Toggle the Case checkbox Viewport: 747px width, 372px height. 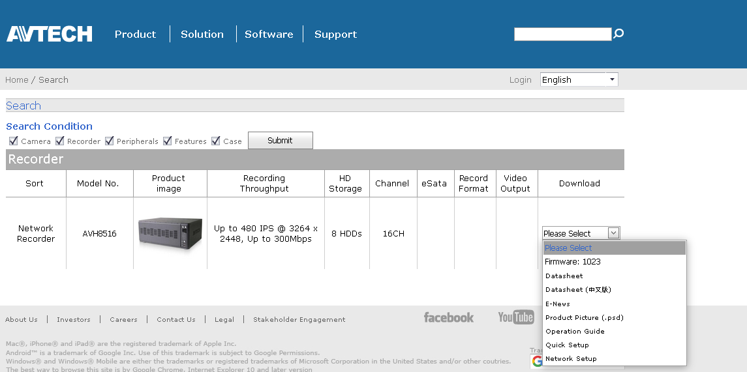tap(216, 141)
